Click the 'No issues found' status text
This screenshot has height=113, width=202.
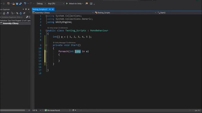click(x=53, y=110)
